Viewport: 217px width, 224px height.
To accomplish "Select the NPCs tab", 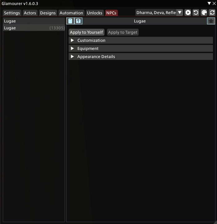I will click(111, 13).
